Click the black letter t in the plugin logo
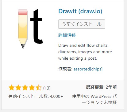This screenshot has height=112, width=127. pyautogui.click(x=37, y=26)
